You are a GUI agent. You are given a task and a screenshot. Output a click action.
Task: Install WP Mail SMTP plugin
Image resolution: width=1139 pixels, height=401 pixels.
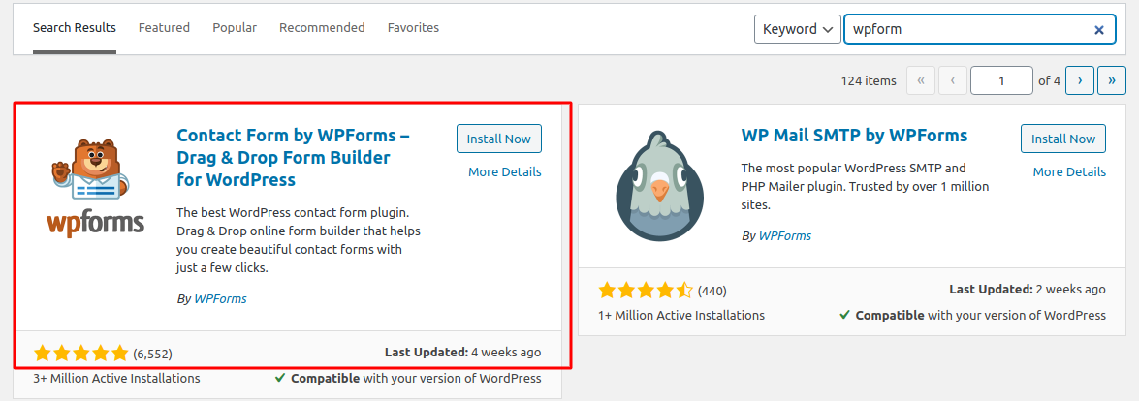(1062, 139)
